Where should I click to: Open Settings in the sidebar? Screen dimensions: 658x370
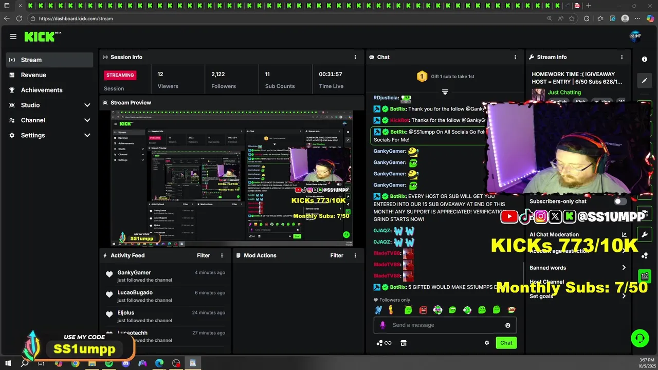[x=49, y=135]
